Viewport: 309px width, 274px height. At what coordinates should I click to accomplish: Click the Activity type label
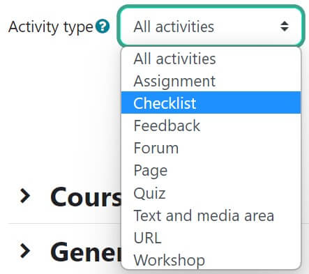tap(51, 27)
